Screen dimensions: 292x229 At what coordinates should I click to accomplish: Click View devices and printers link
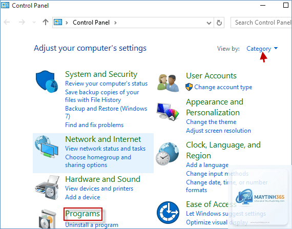coord(99,189)
